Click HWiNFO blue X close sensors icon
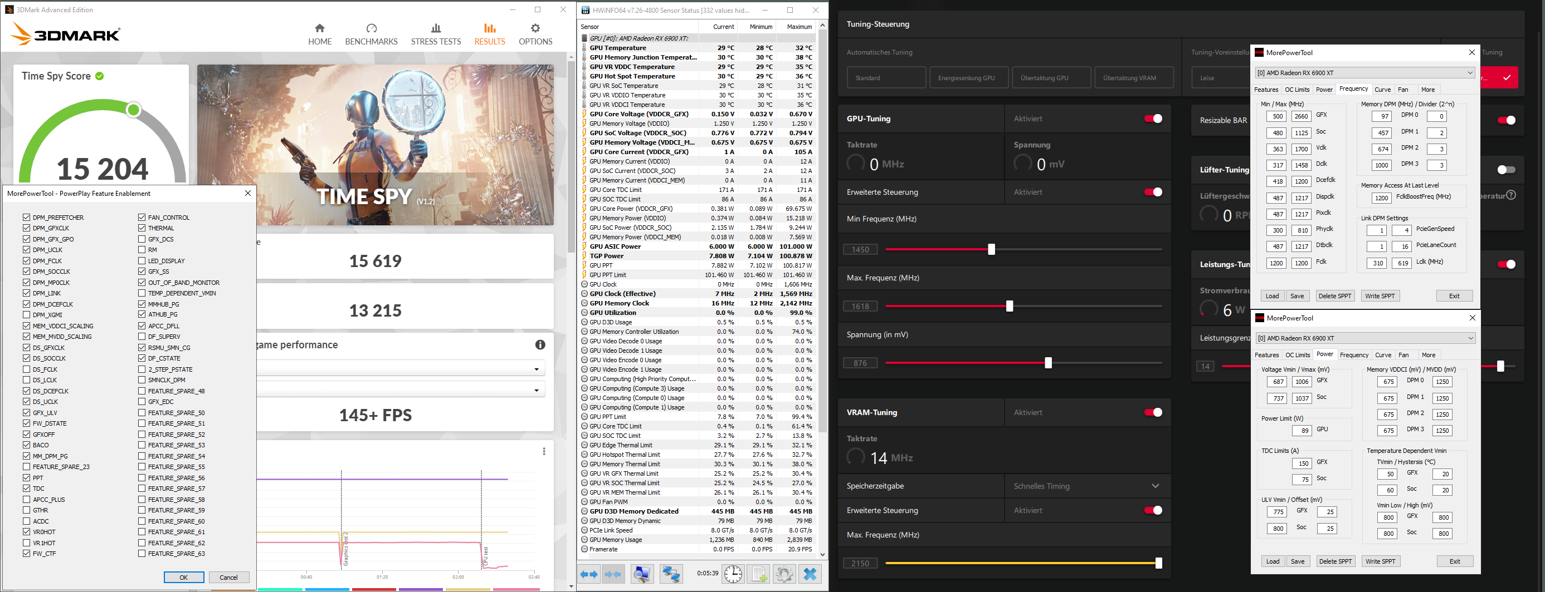The height and width of the screenshot is (592, 1545). (810, 574)
